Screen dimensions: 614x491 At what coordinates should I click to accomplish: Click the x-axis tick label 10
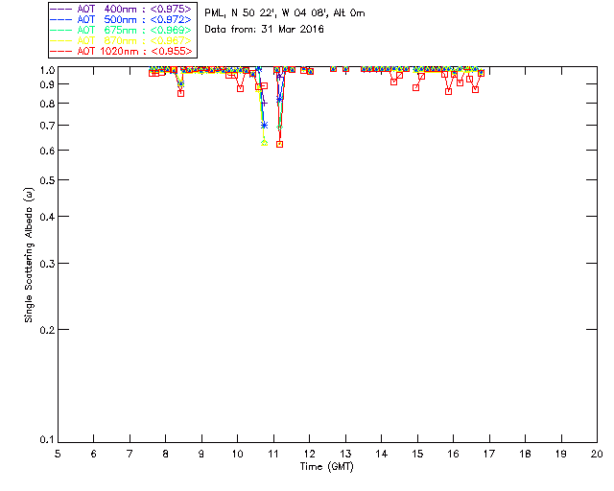click(237, 454)
